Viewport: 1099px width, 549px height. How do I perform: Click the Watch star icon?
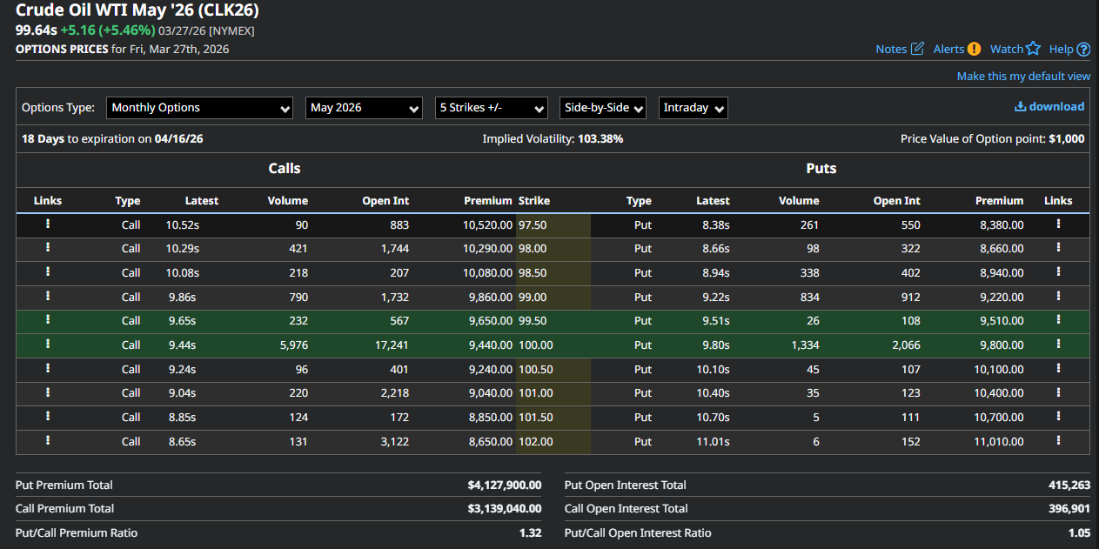point(1033,49)
